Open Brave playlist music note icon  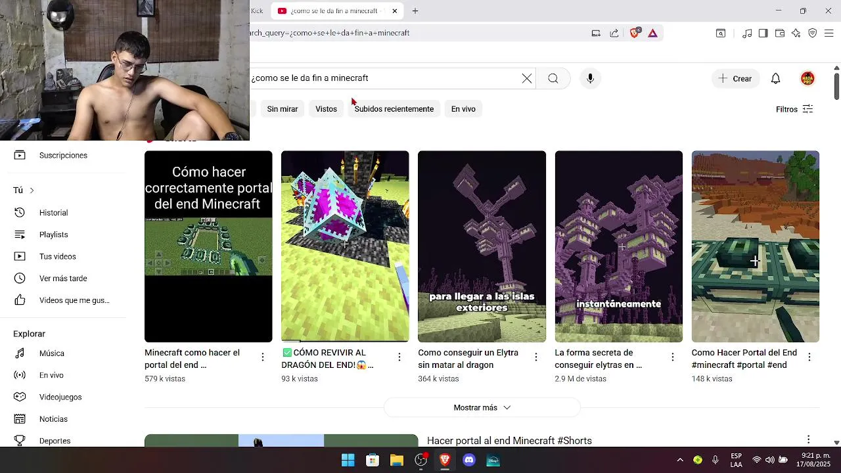[x=747, y=33]
